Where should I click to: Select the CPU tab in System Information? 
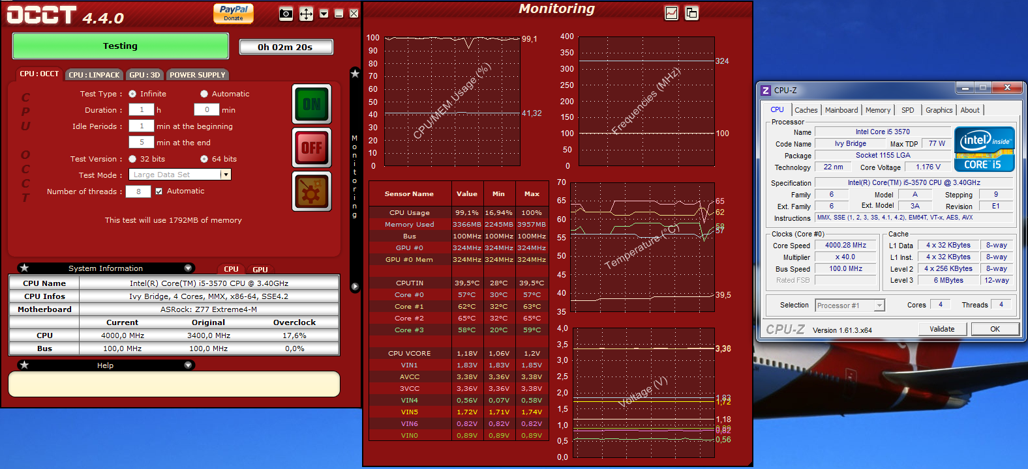(x=231, y=269)
